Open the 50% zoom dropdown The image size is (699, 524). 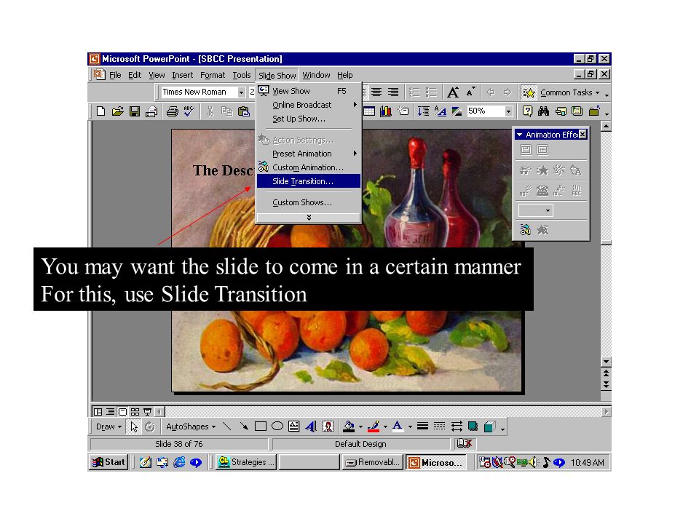(x=509, y=111)
